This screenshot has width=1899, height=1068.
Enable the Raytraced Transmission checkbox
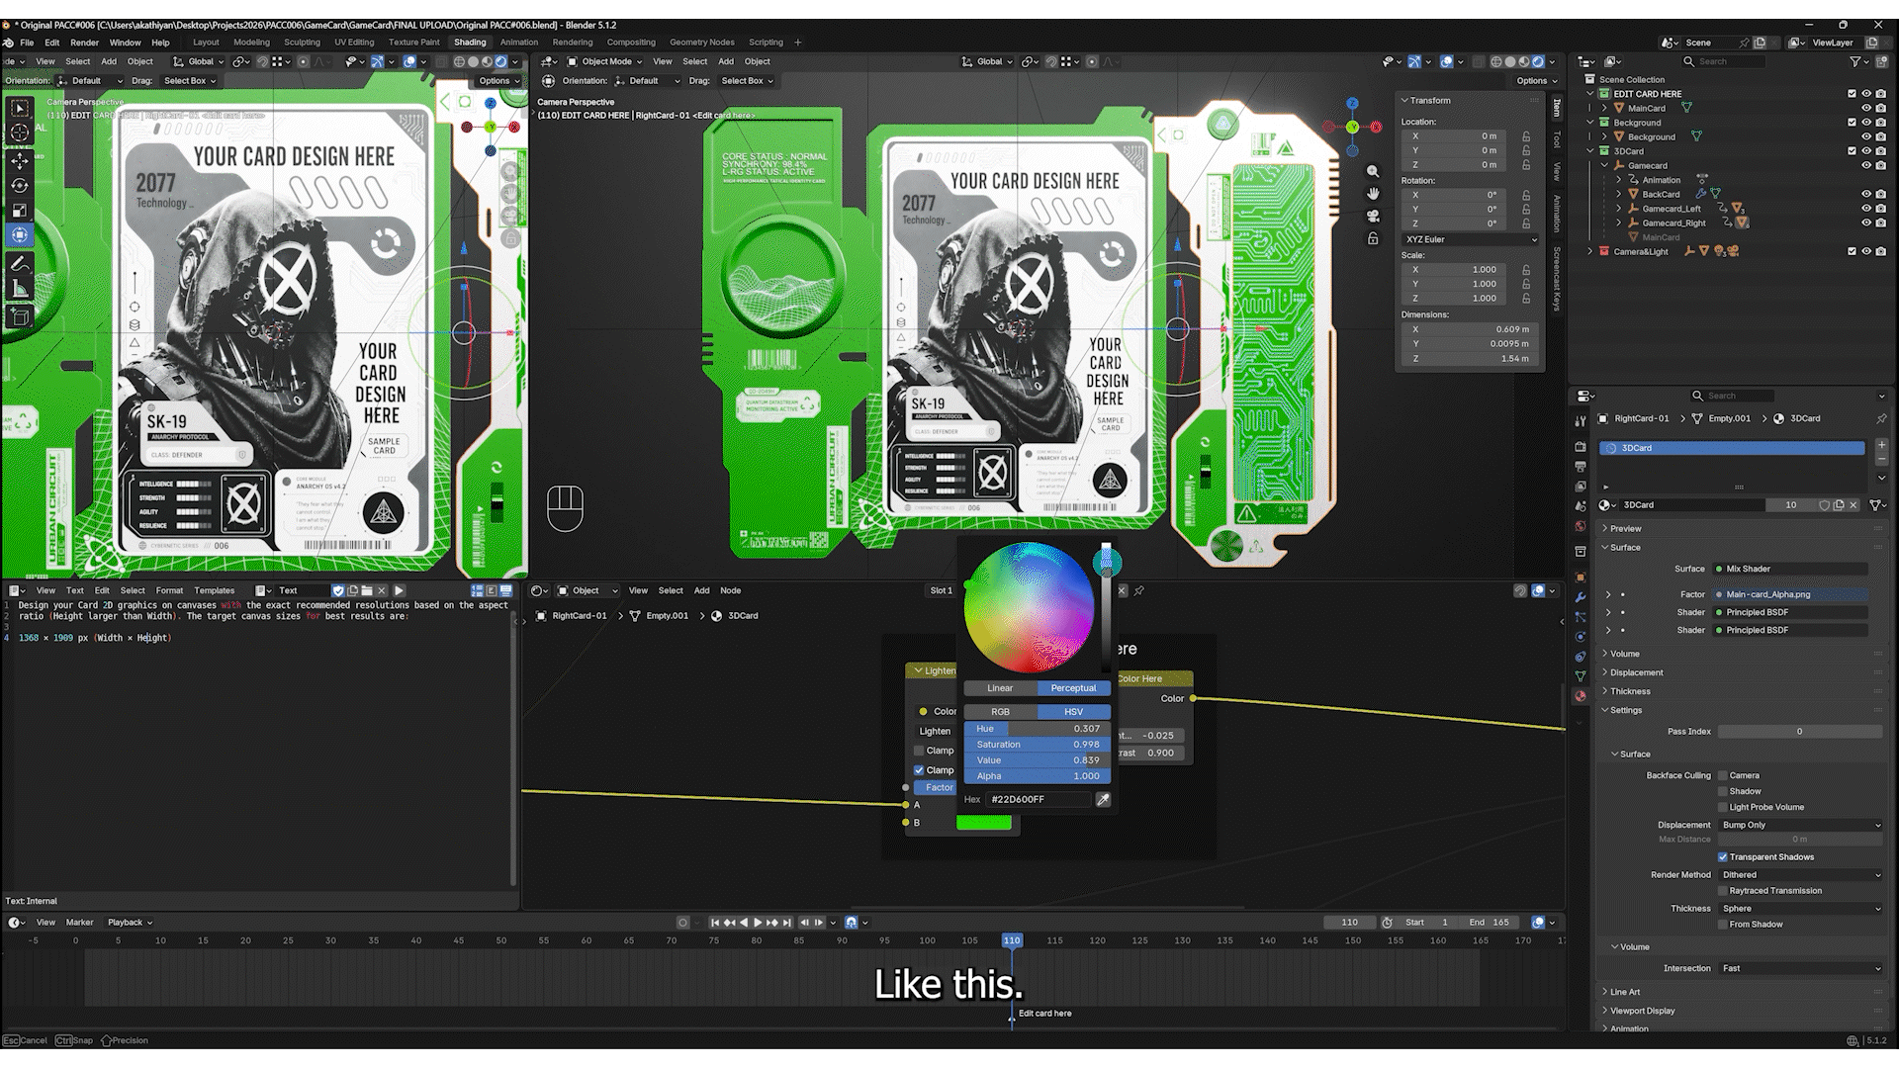click(1723, 891)
